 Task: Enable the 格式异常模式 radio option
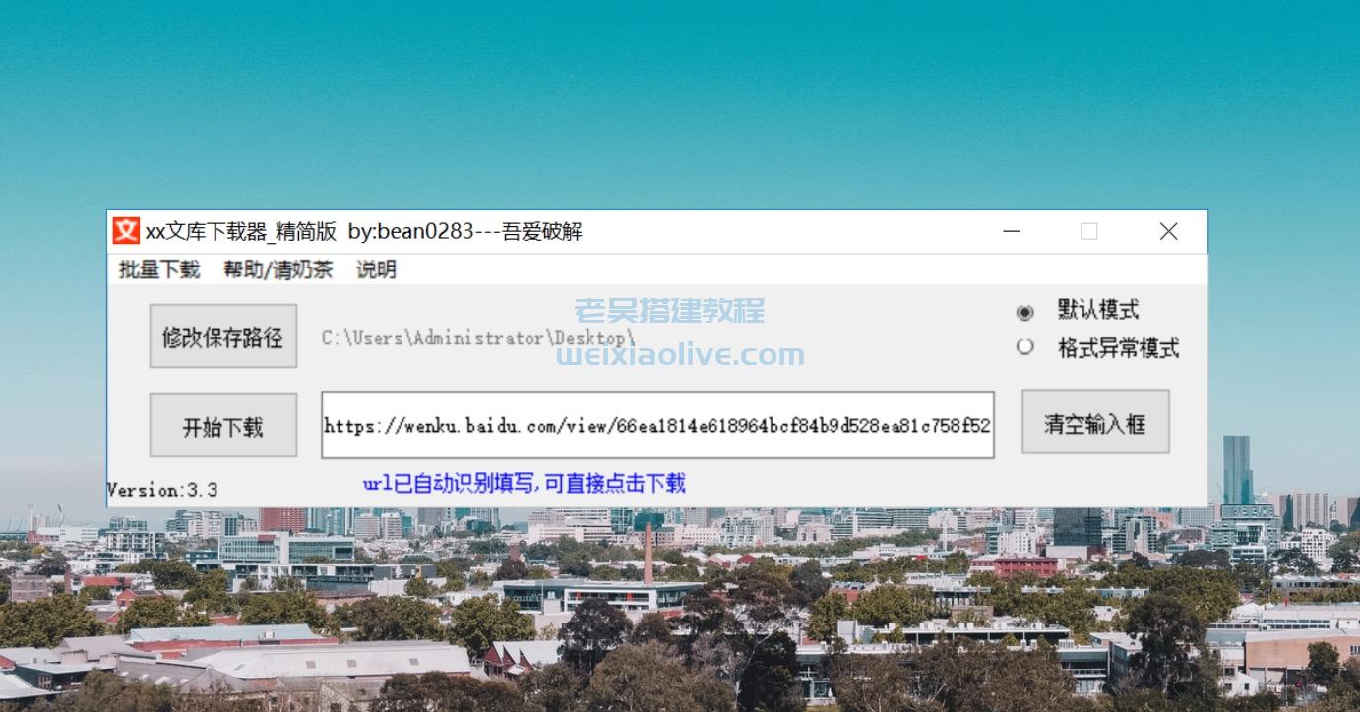(1025, 347)
